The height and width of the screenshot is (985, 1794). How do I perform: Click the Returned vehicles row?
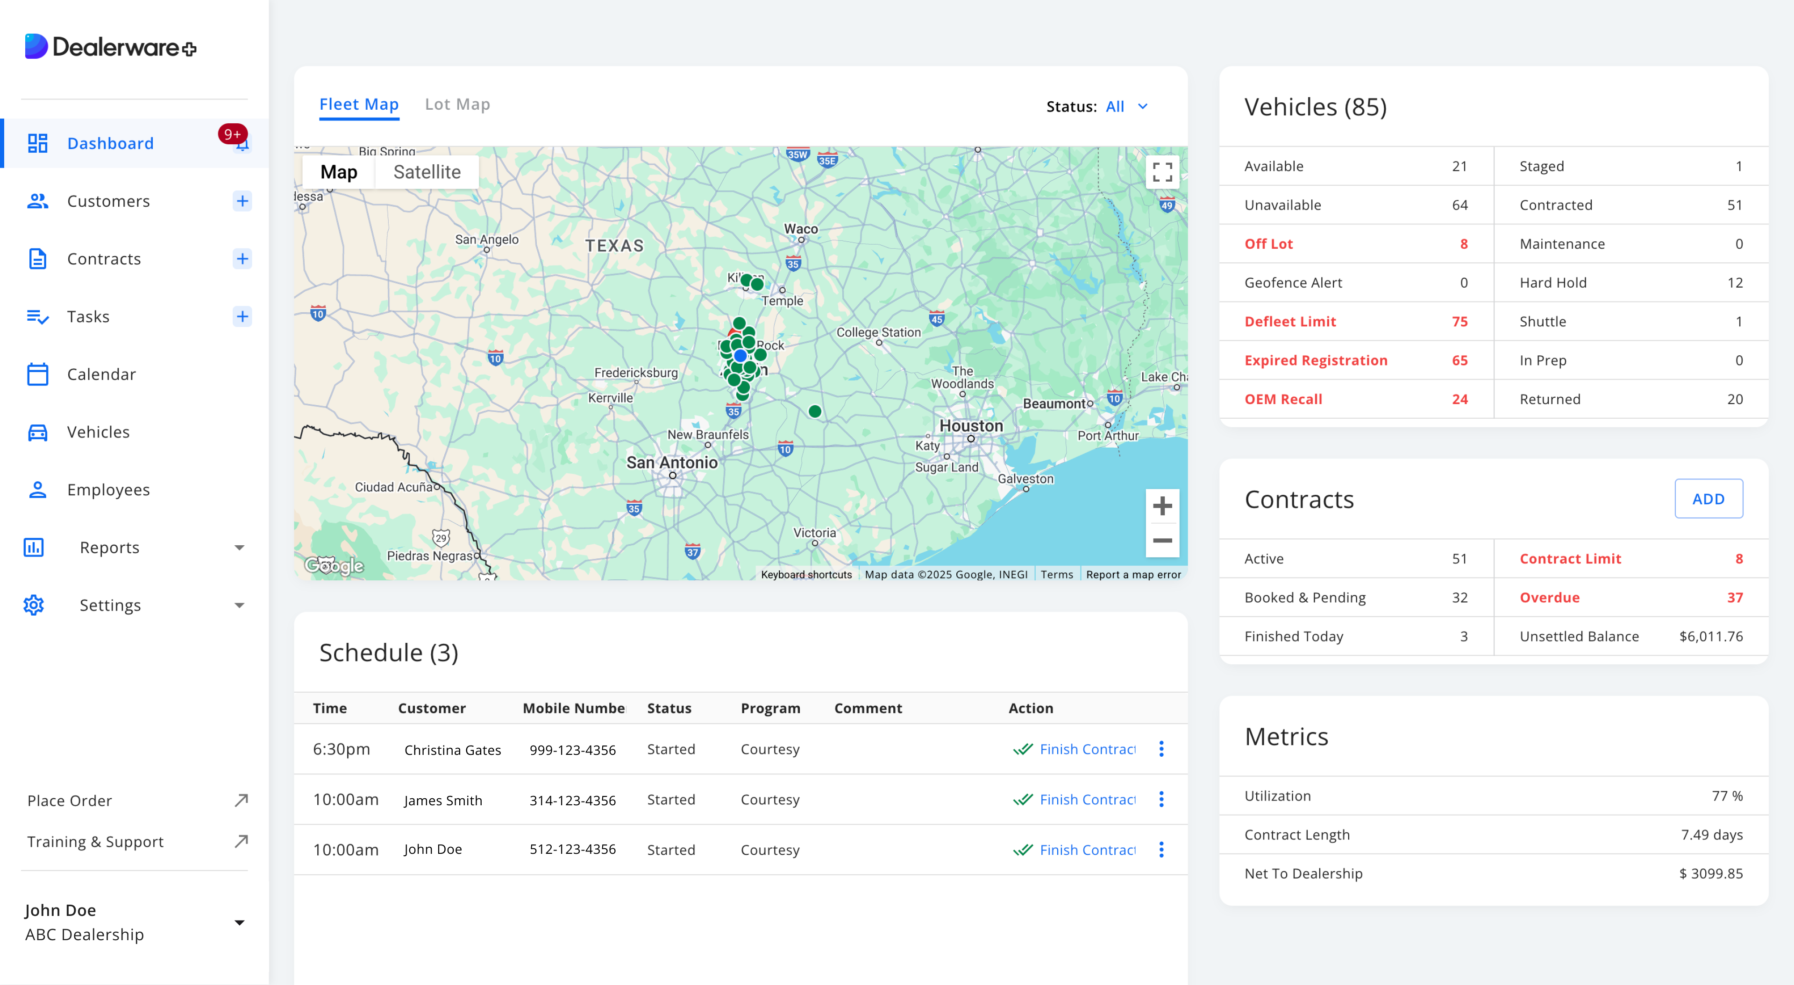[1631, 399]
